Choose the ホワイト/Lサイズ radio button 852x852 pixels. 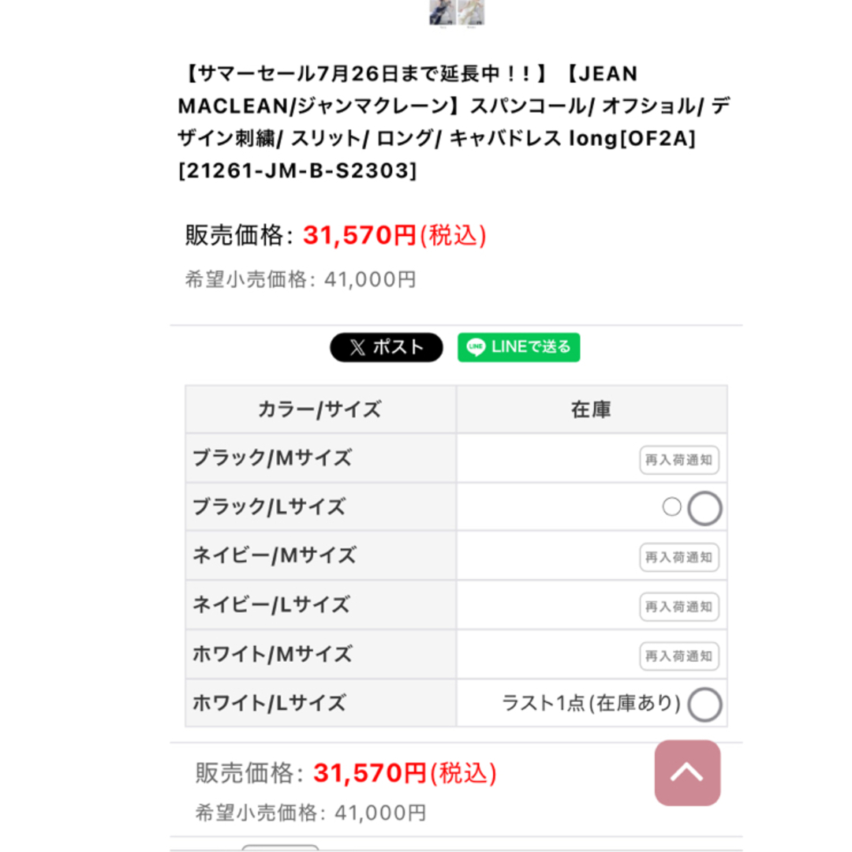pos(704,704)
